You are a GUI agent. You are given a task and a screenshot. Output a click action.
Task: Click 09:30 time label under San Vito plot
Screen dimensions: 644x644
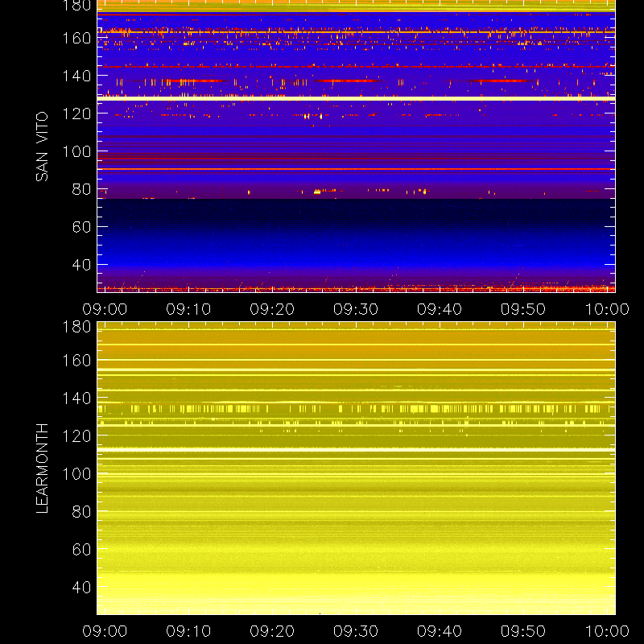coord(356,309)
